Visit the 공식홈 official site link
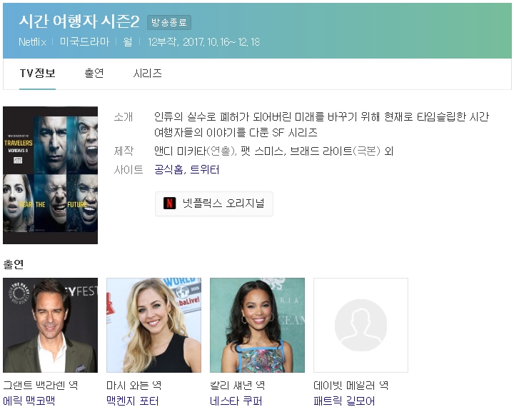The height and width of the screenshot is (412, 514). [168, 170]
